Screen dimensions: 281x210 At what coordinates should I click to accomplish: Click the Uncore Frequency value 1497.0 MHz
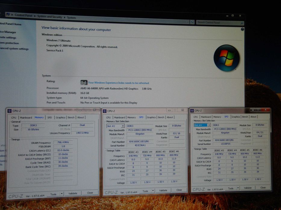(82, 133)
